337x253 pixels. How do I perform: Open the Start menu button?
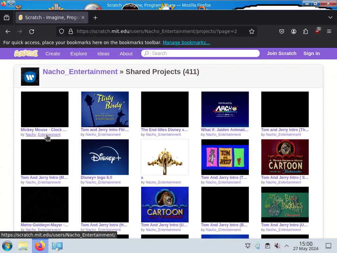7,246
